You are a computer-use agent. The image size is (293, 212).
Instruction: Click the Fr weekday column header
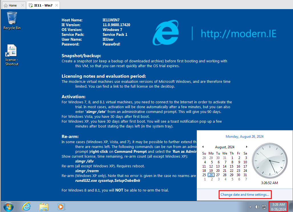tap(239, 153)
